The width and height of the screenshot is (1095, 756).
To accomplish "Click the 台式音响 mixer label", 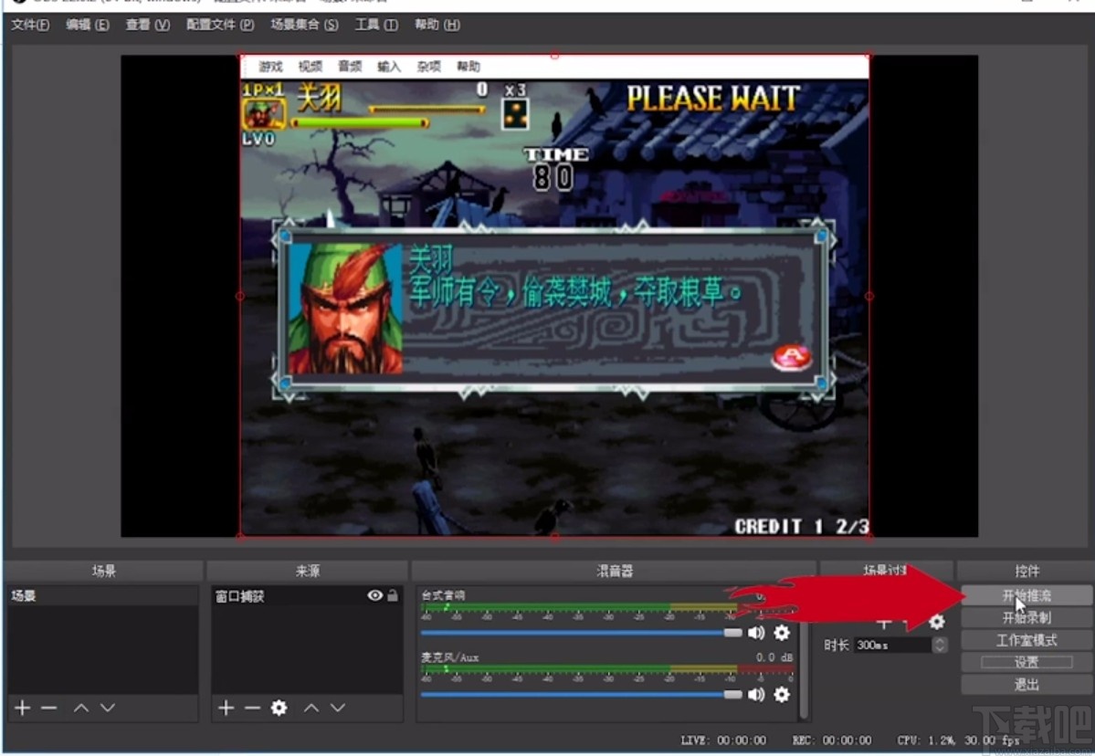I will (444, 594).
